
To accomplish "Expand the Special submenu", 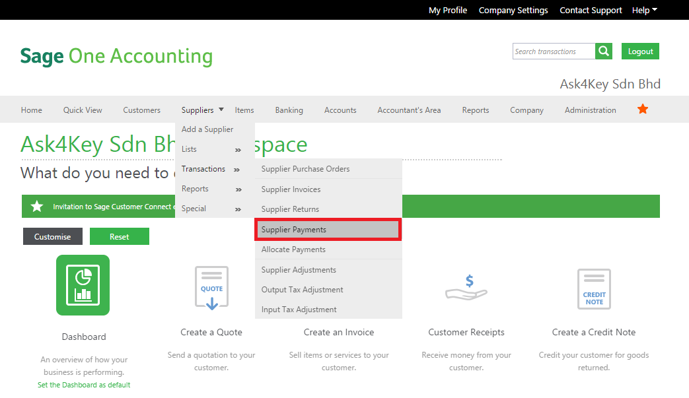I will click(x=211, y=209).
